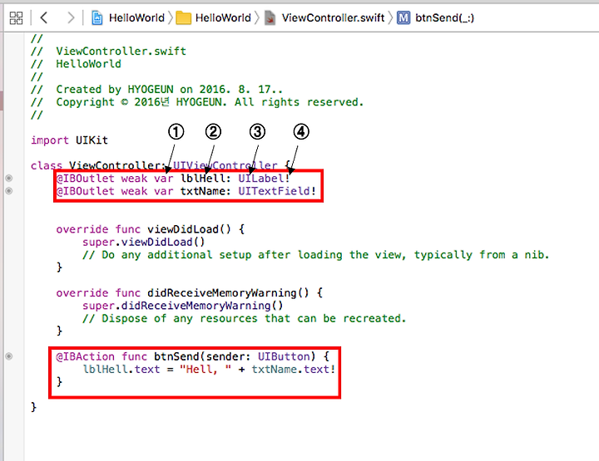
Task: Click the string "Hell, " literal
Action: pos(205,370)
